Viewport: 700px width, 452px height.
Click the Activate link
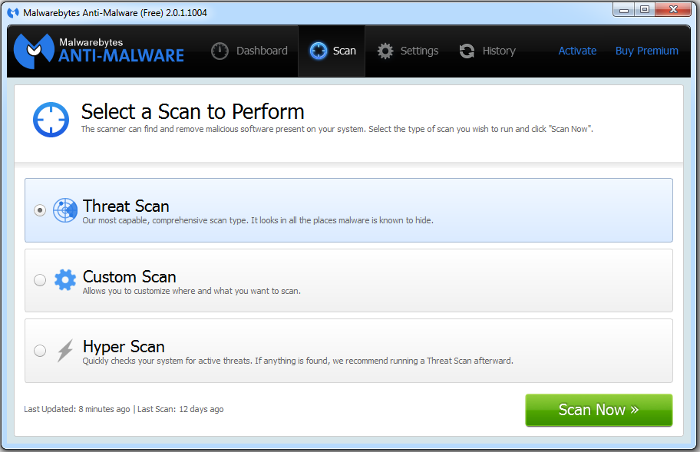pyautogui.click(x=577, y=51)
